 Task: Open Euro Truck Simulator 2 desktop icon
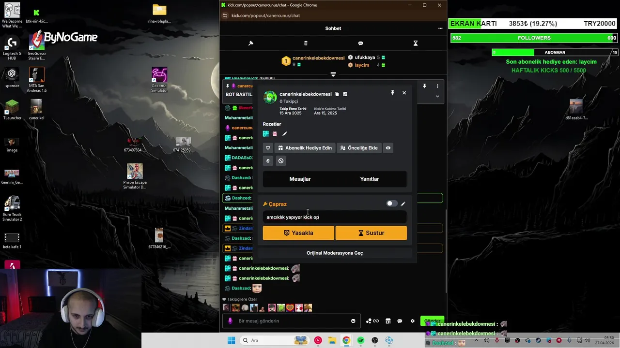pos(12,209)
